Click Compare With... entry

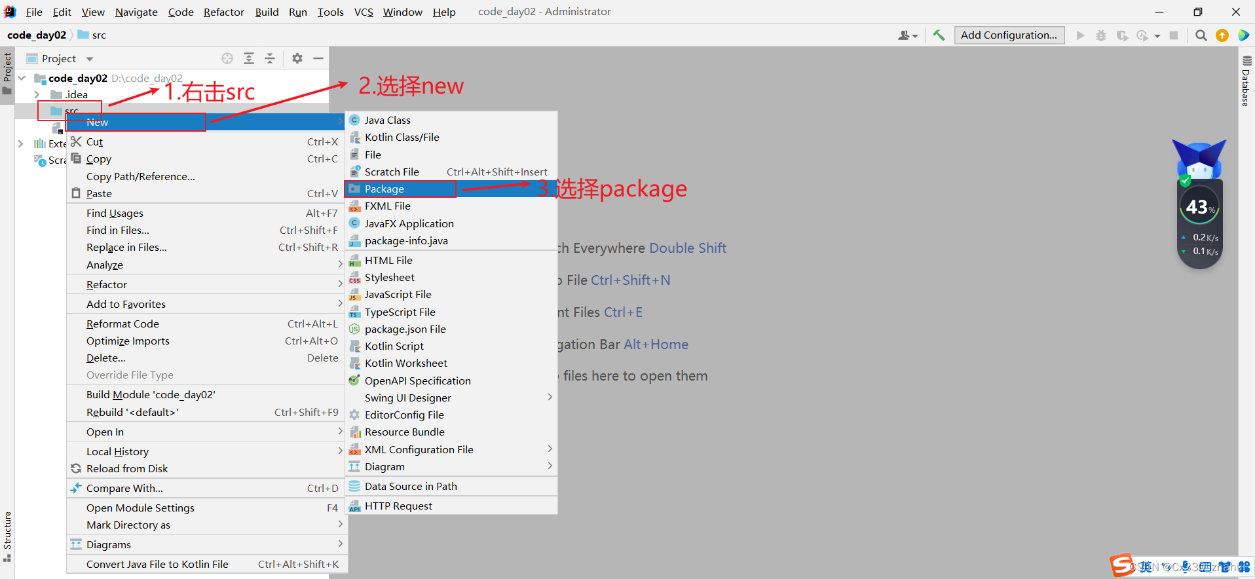click(x=206, y=488)
